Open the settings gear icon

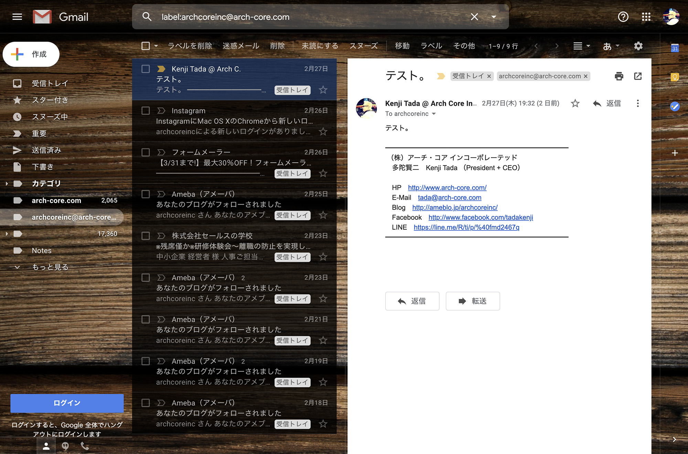[638, 46]
